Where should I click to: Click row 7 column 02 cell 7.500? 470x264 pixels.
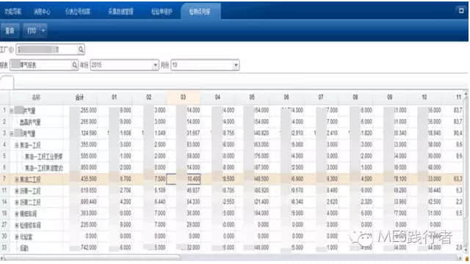tap(149, 179)
